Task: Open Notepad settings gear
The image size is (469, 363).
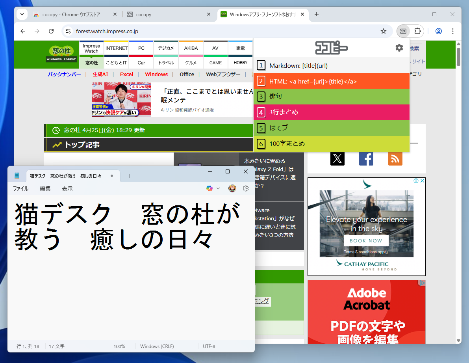Action: tap(246, 188)
